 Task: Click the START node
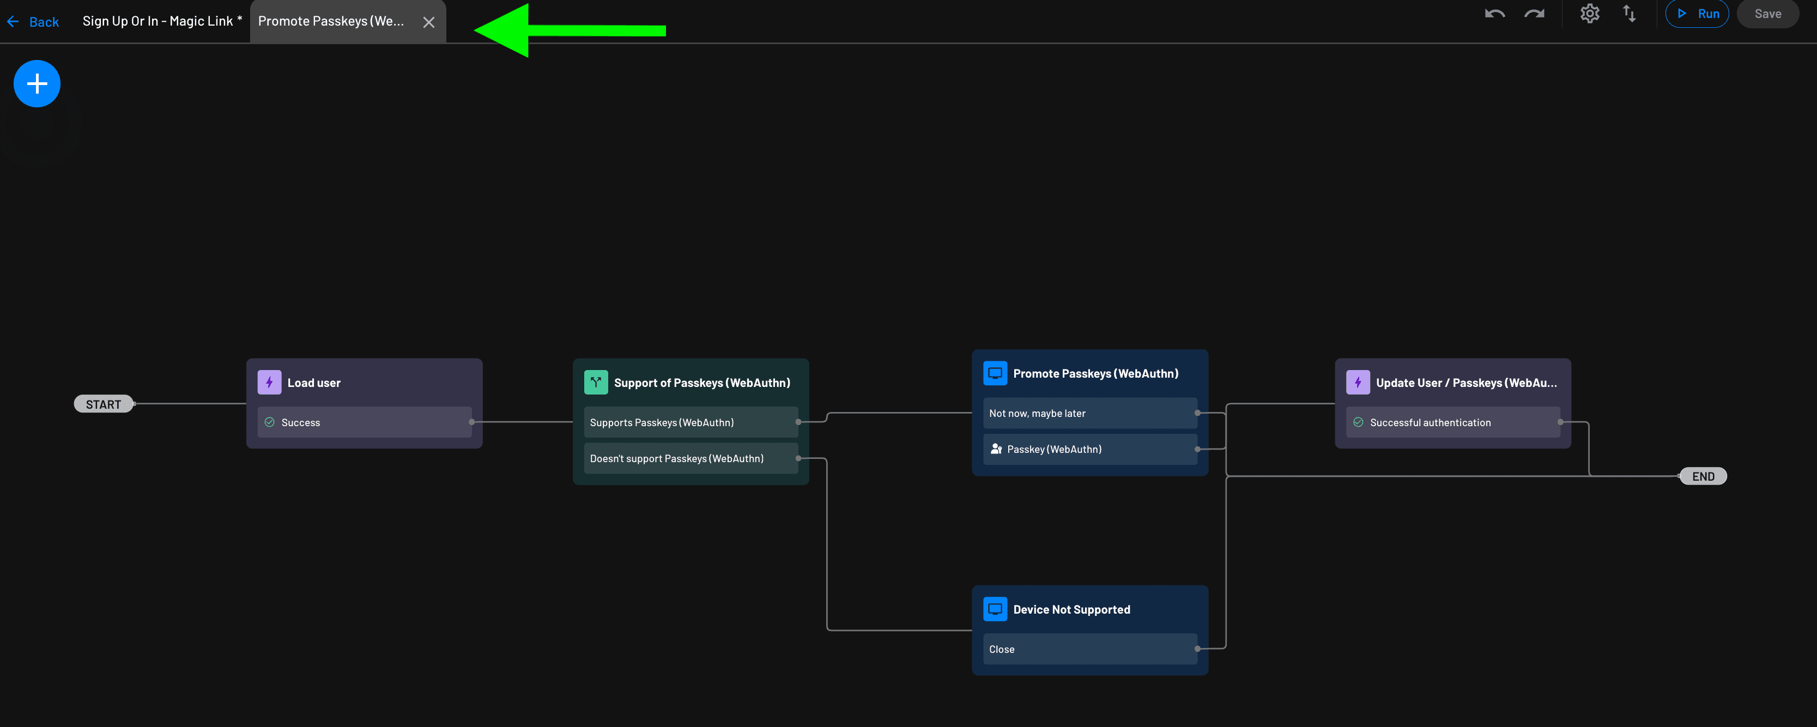(103, 404)
